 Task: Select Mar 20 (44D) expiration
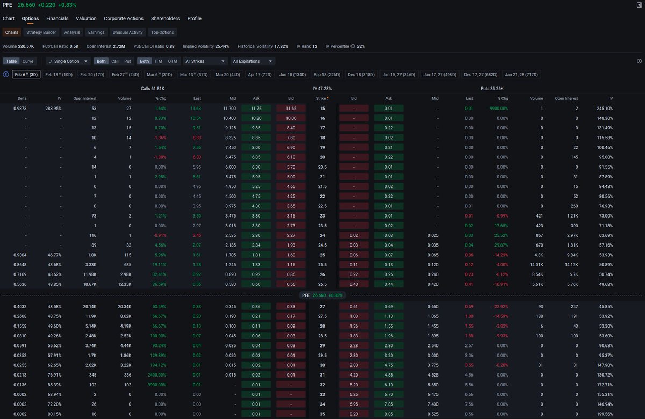click(228, 75)
